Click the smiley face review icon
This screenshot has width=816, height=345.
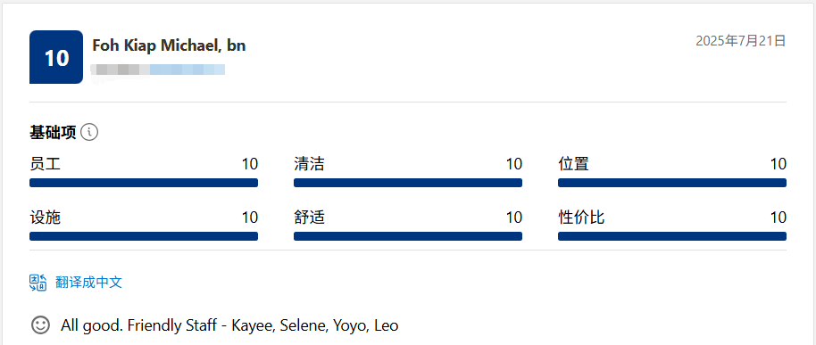[40, 325]
